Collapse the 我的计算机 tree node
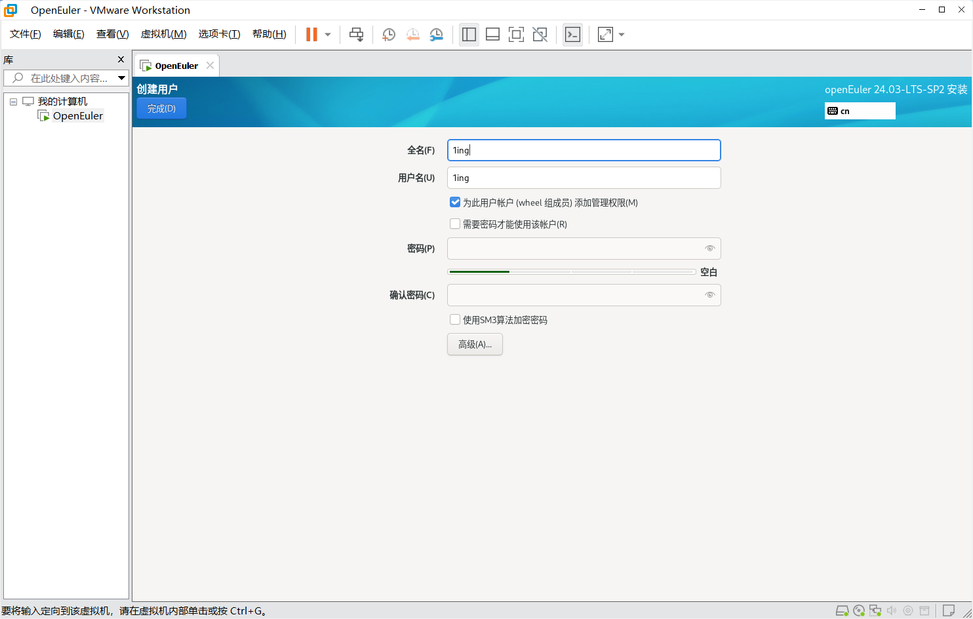973x619 pixels. 13,102
